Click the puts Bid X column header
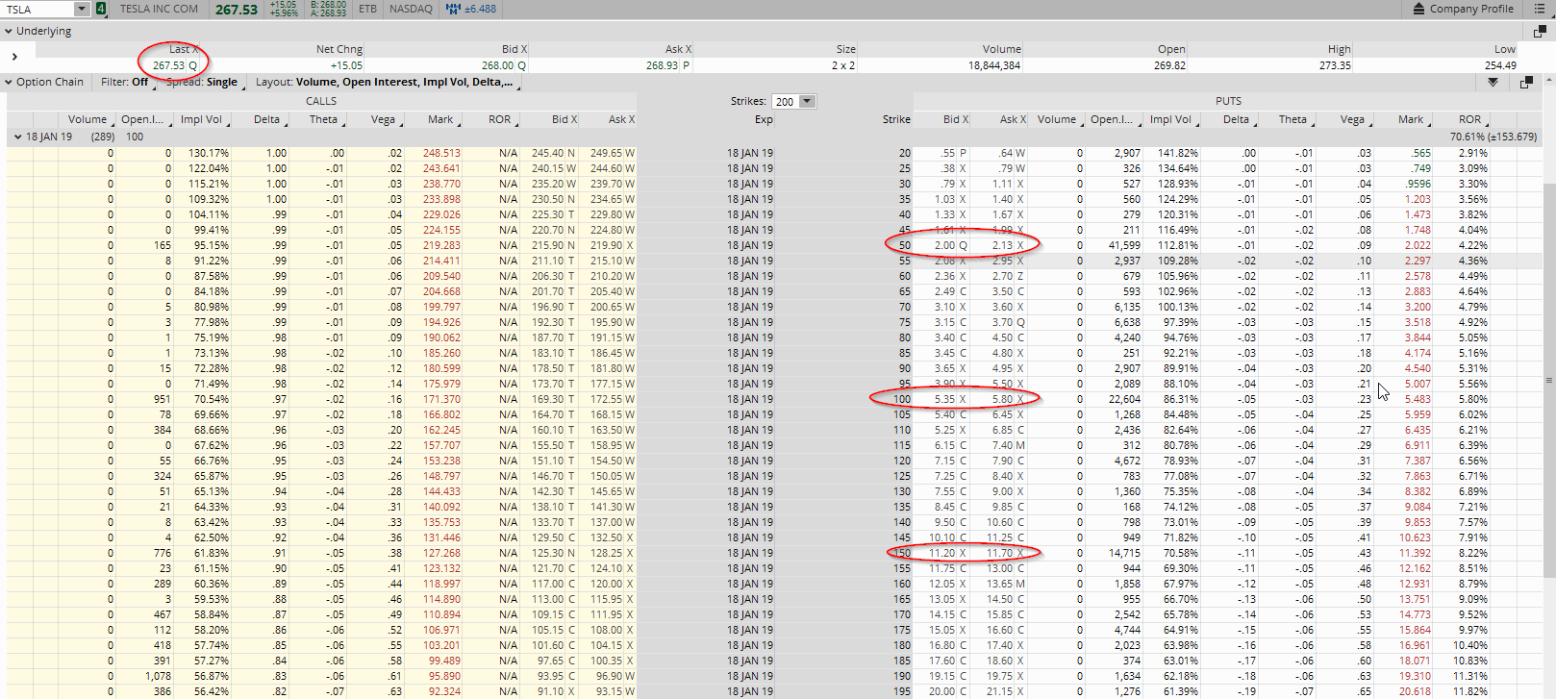The height and width of the screenshot is (699, 1556). click(955, 119)
